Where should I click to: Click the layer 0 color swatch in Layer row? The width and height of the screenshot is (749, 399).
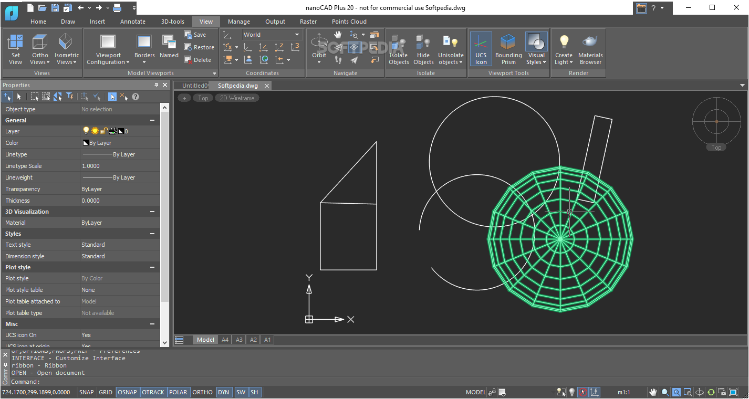121,131
